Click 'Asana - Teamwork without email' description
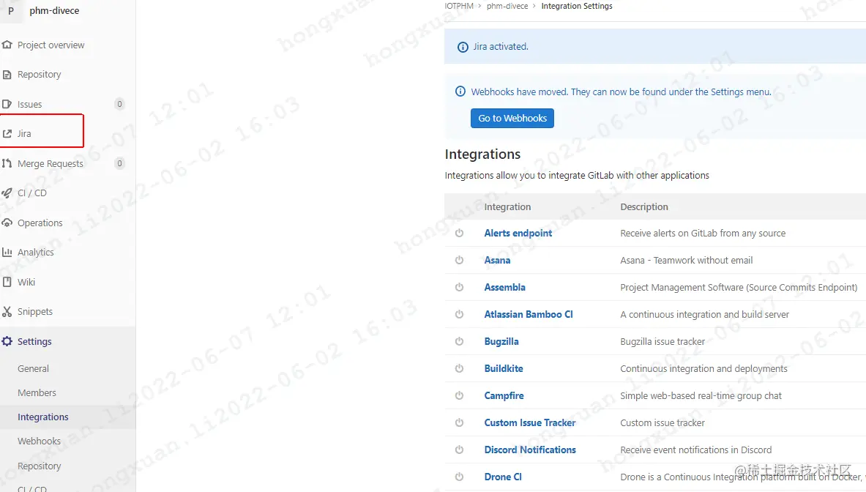This screenshot has width=866, height=492. (687, 260)
